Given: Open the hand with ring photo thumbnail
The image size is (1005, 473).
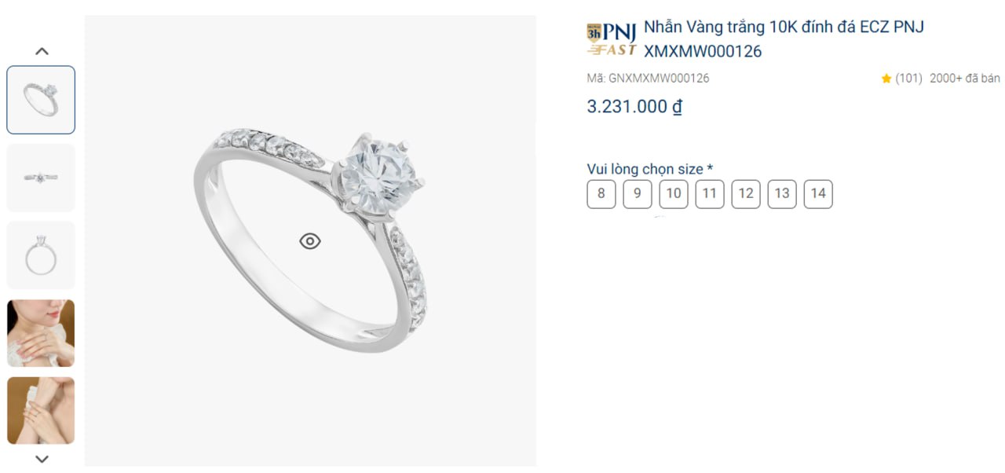Looking at the screenshot, I should [x=41, y=410].
